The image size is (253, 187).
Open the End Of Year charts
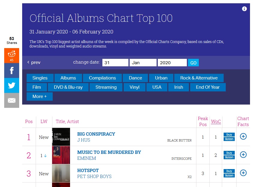pos(208,87)
